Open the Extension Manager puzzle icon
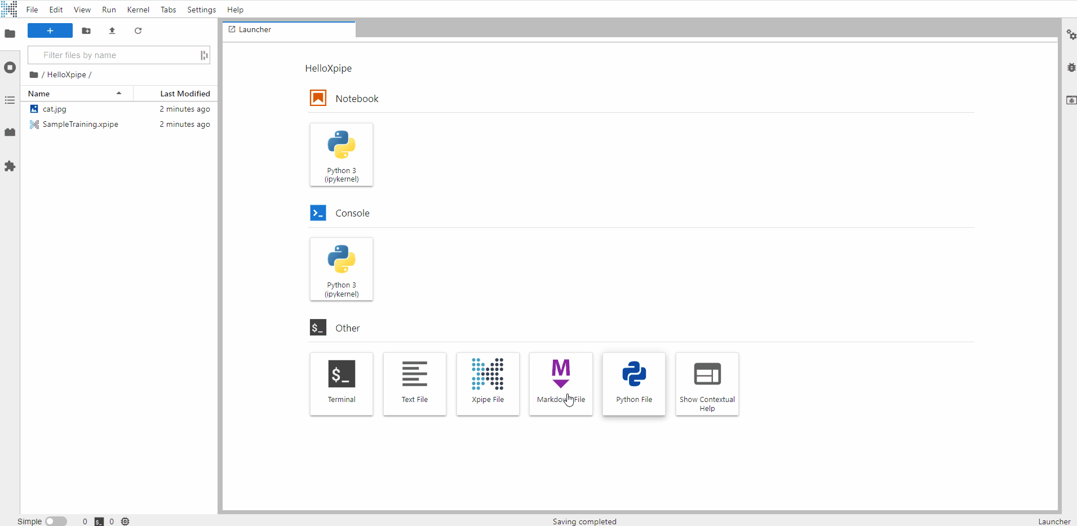 pyautogui.click(x=10, y=166)
